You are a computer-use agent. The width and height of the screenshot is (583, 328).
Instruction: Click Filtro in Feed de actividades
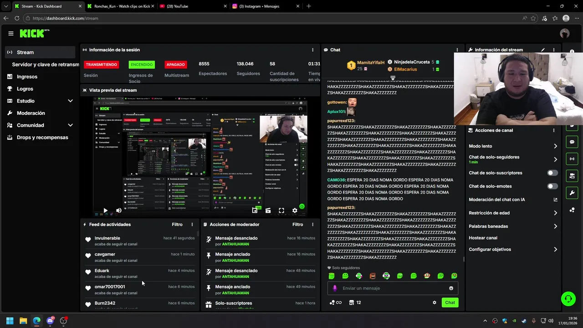177,225
